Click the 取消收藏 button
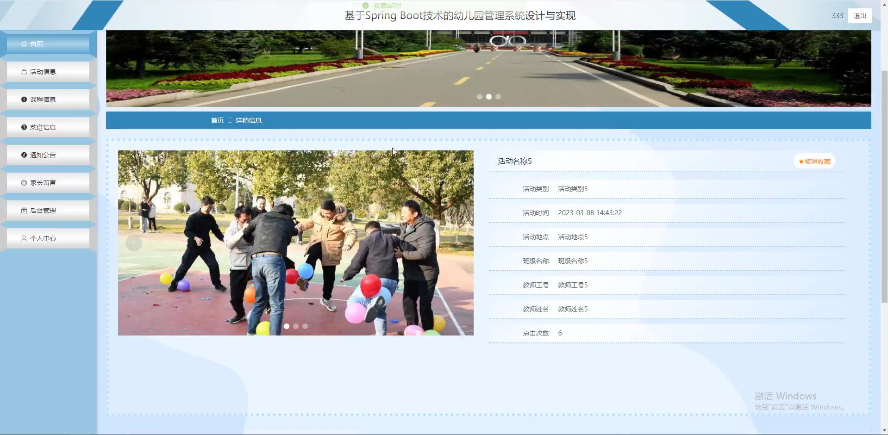This screenshot has height=435, width=888. point(814,162)
